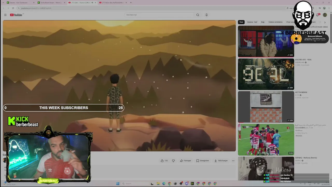Viewport: 332px width, 187px height.
Task: Open the CA vs ESHS football thumbnail
Action: [266, 139]
